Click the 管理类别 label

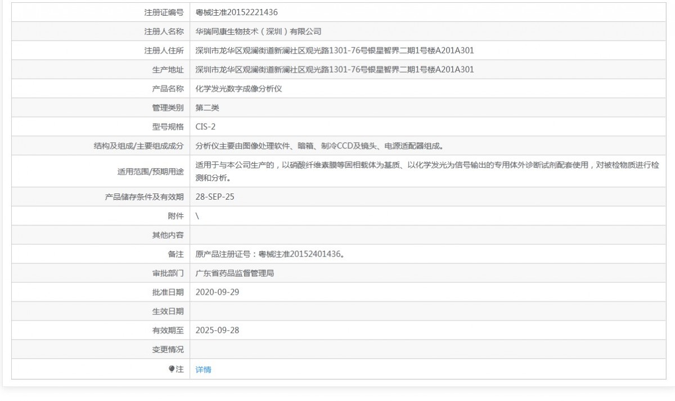[168, 108]
